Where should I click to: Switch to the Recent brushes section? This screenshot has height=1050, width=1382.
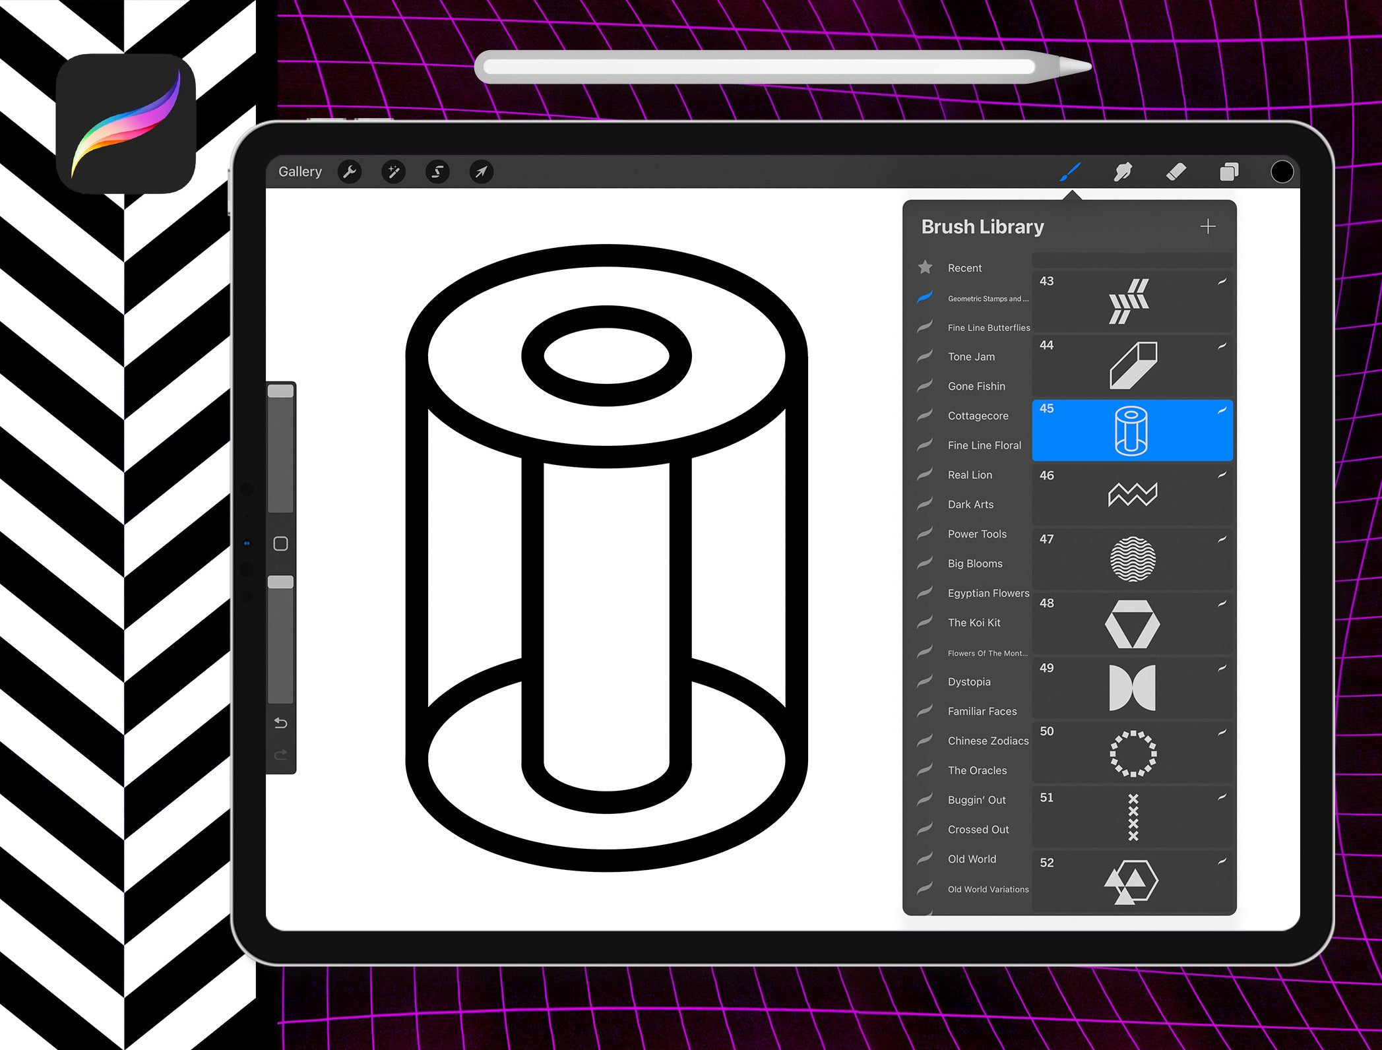964,268
